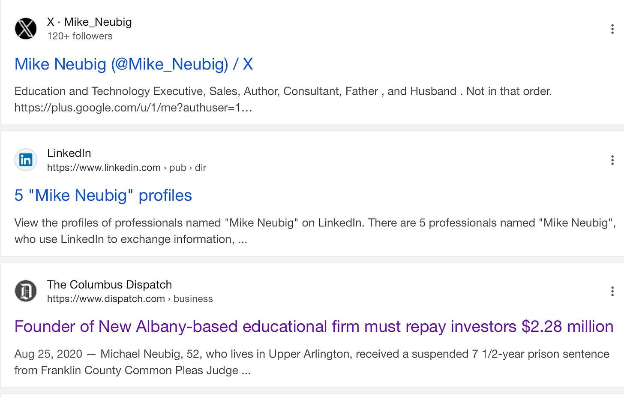624x397 pixels.
Task: Click 'The Columbus Dispatch' source name
Action: (x=109, y=285)
